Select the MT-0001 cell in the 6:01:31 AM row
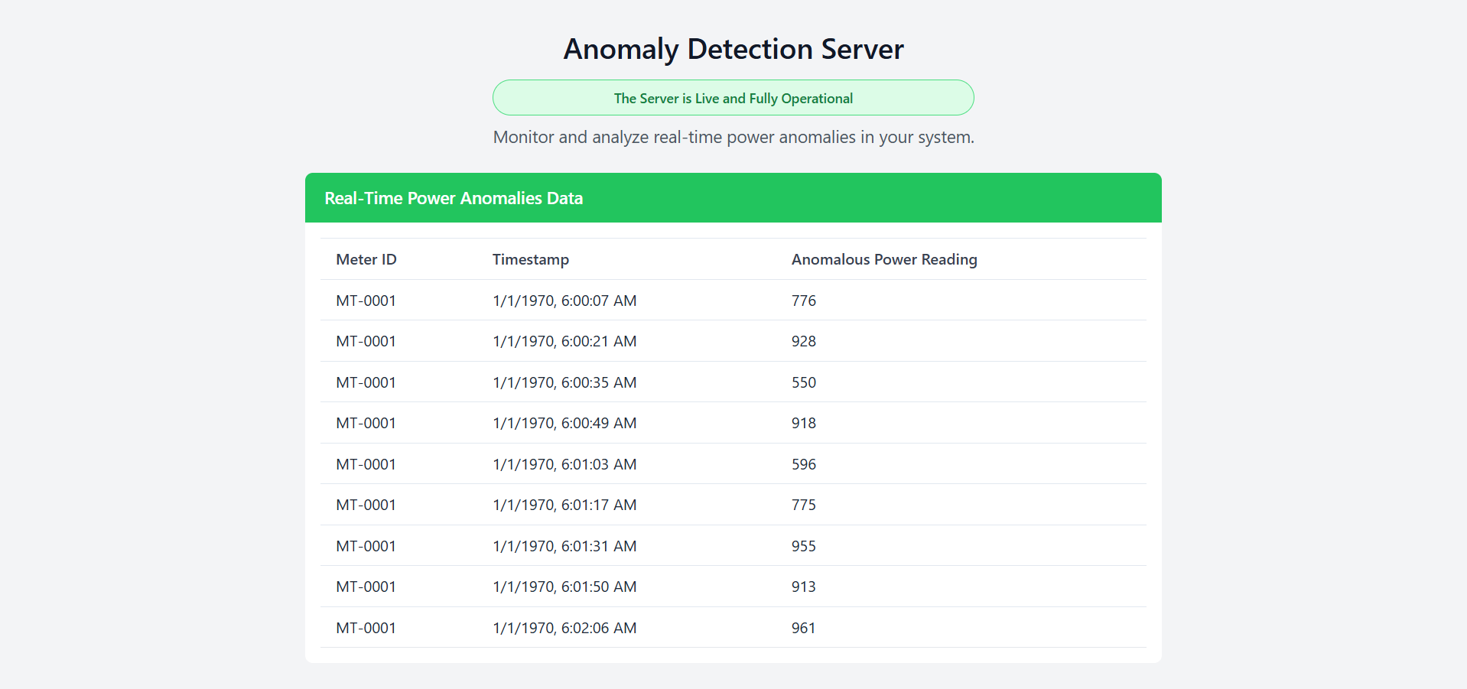 click(x=366, y=546)
